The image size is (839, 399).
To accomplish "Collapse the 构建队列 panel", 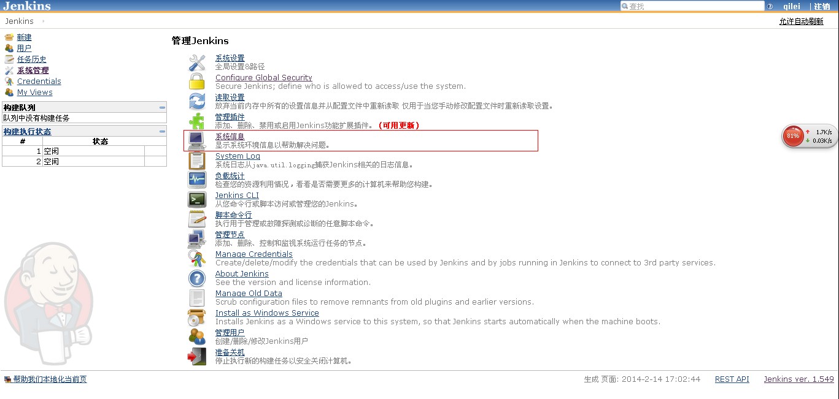I will point(162,107).
